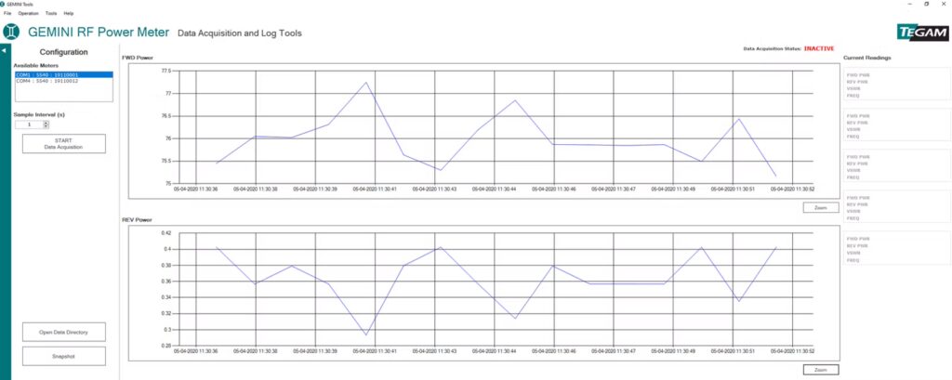Decrease the Sample Interval with down arrow
Image resolution: width=952 pixels, height=380 pixels.
[x=46, y=126]
